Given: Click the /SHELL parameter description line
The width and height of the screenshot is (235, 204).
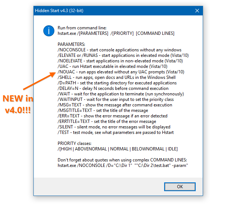Looking at the screenshot, I should (x=116, y=77).
